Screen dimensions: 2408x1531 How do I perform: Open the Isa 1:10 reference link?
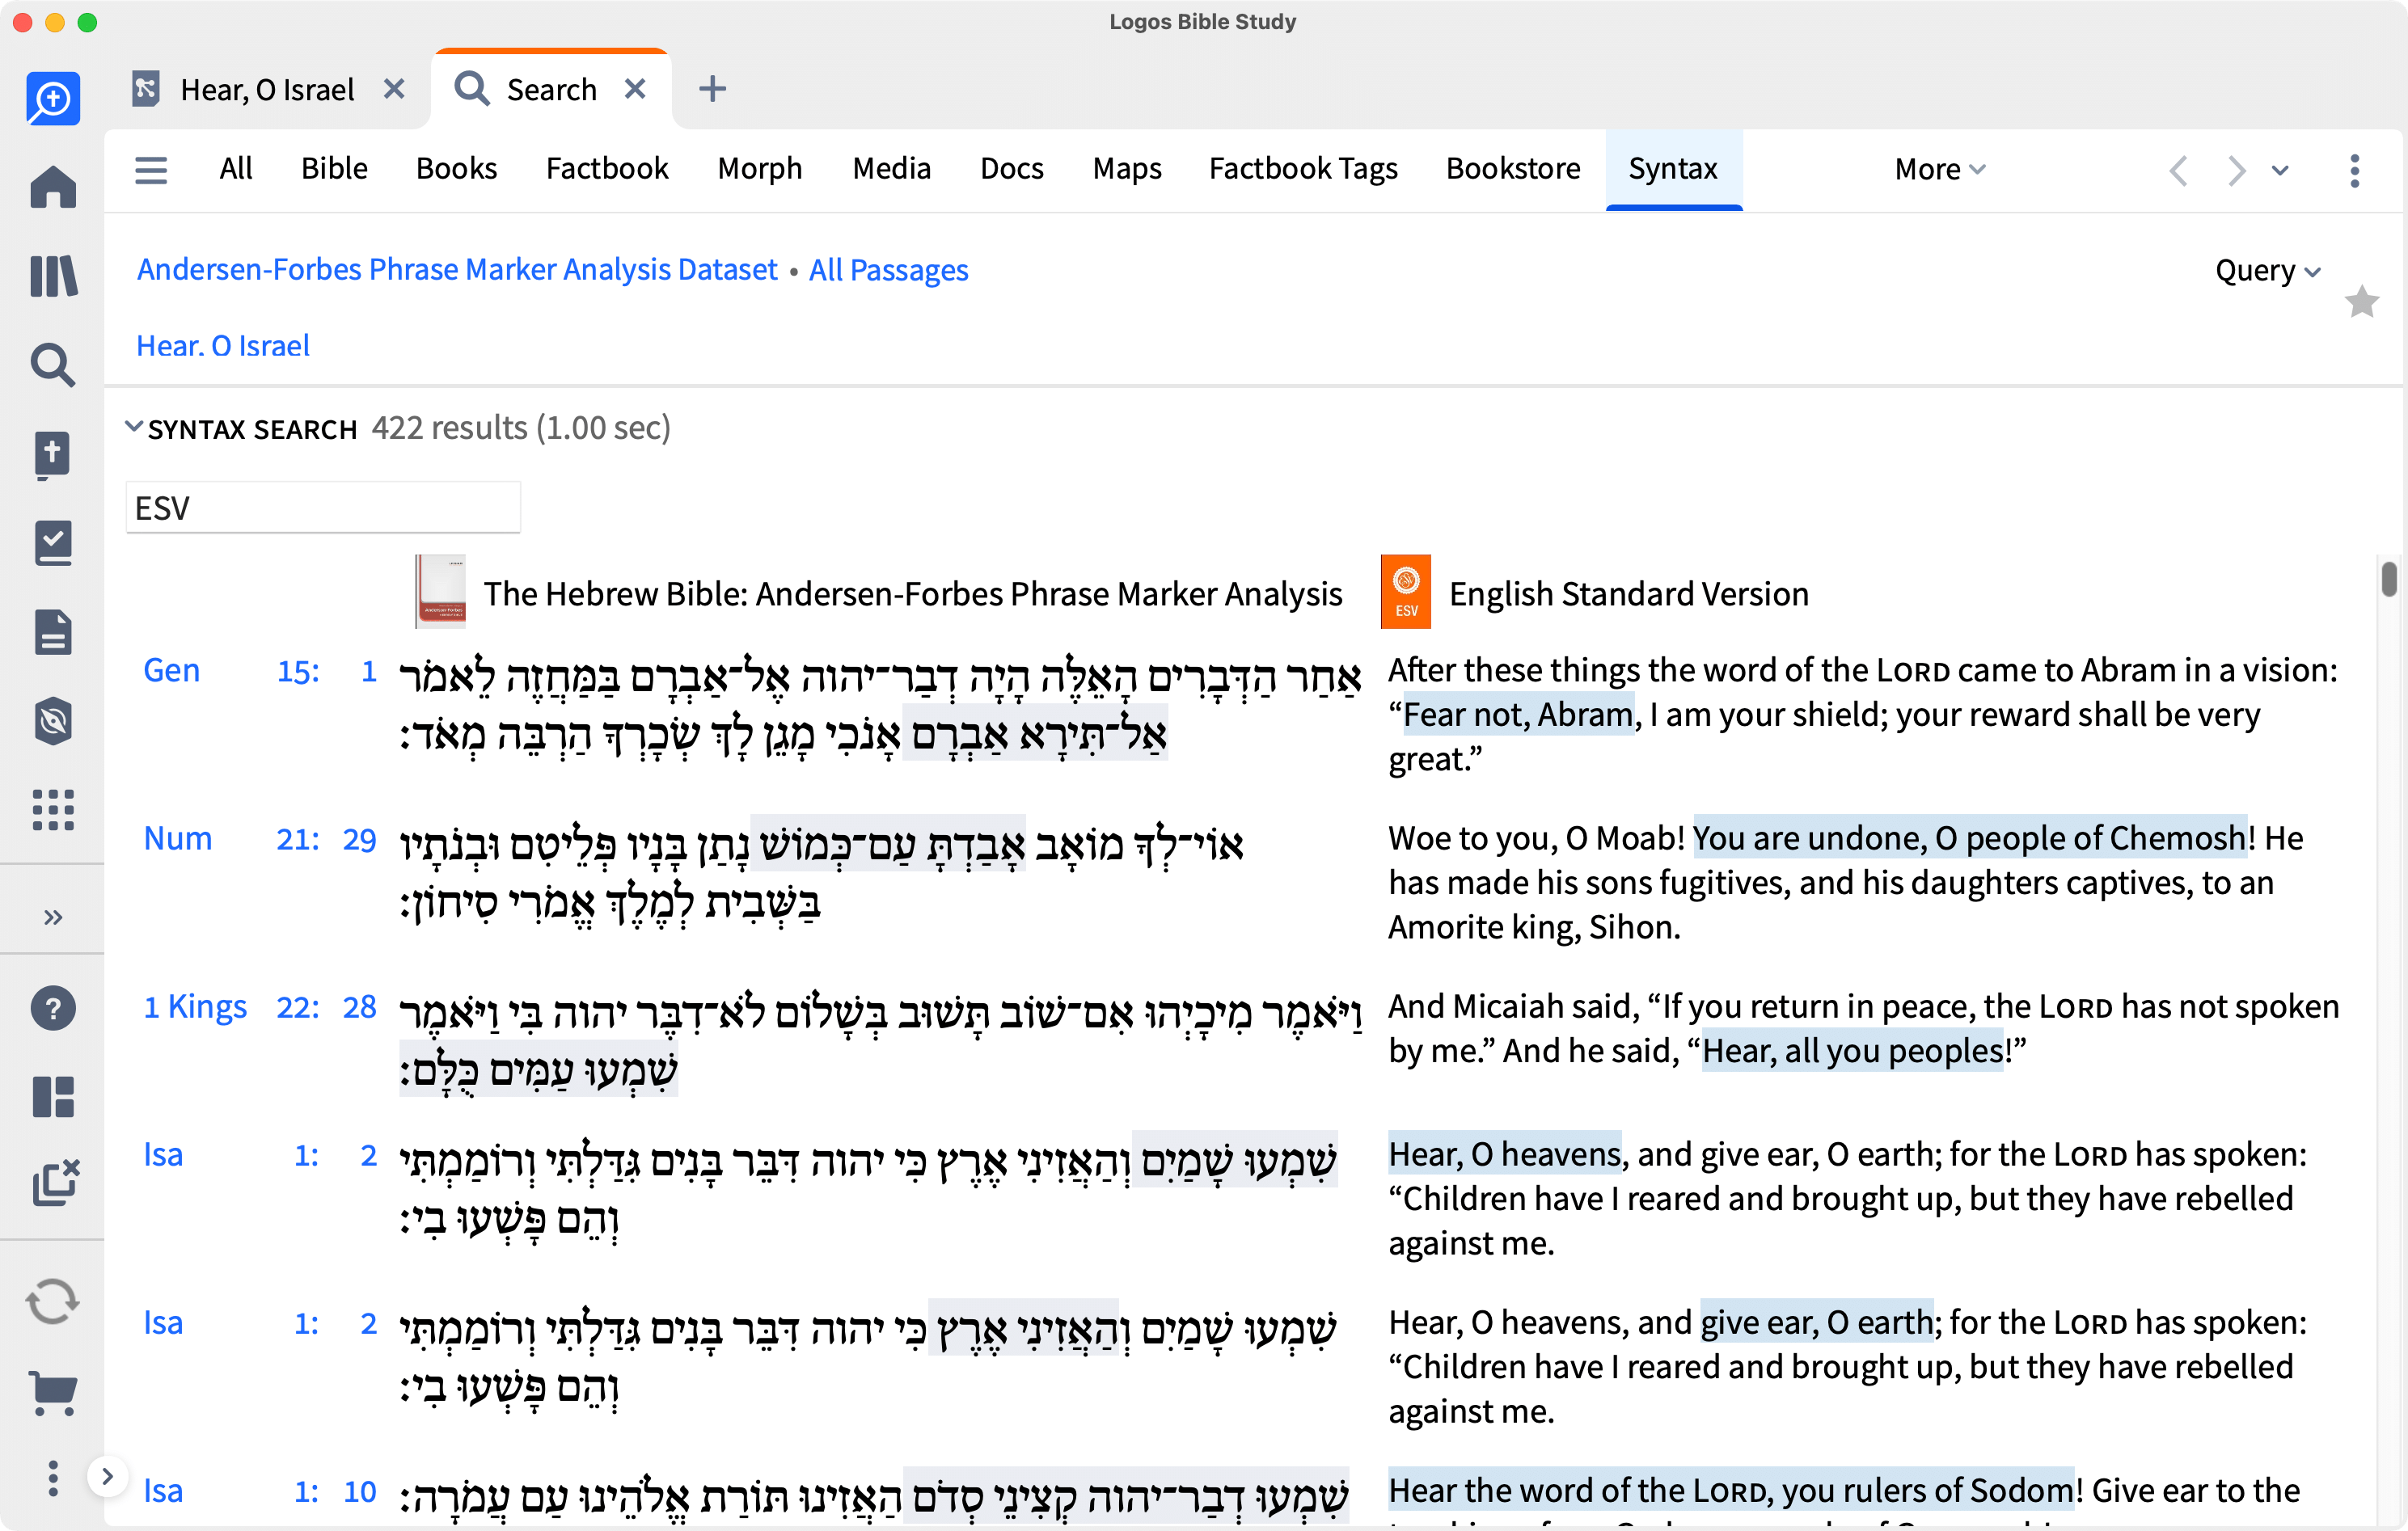point(260,1490)
